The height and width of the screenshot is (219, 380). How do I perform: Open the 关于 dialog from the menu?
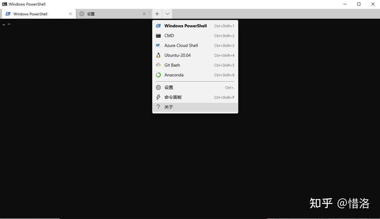click(x=169, y=107)
